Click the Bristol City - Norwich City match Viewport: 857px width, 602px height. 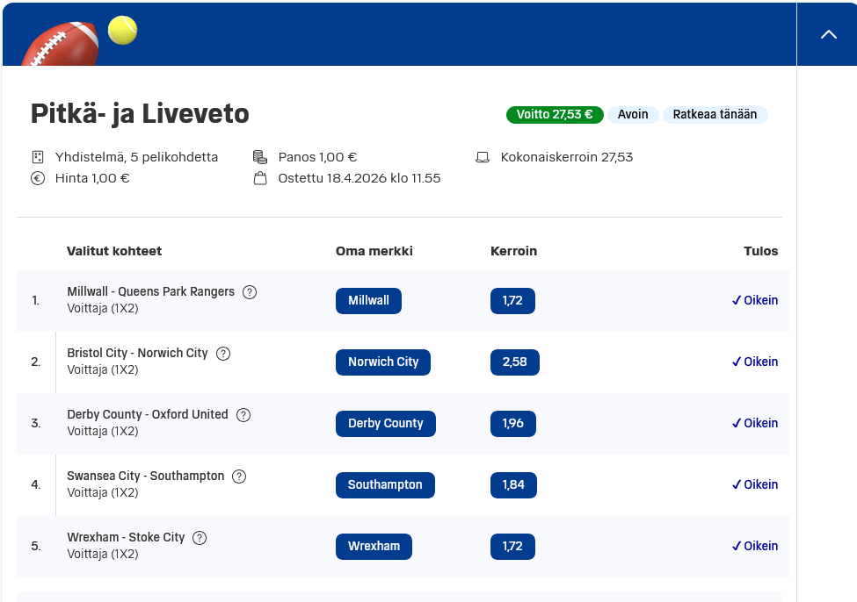[138, 354]
